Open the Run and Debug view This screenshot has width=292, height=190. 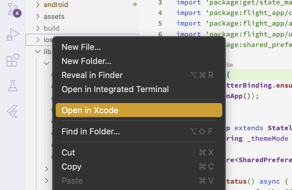tap(13, 35)
